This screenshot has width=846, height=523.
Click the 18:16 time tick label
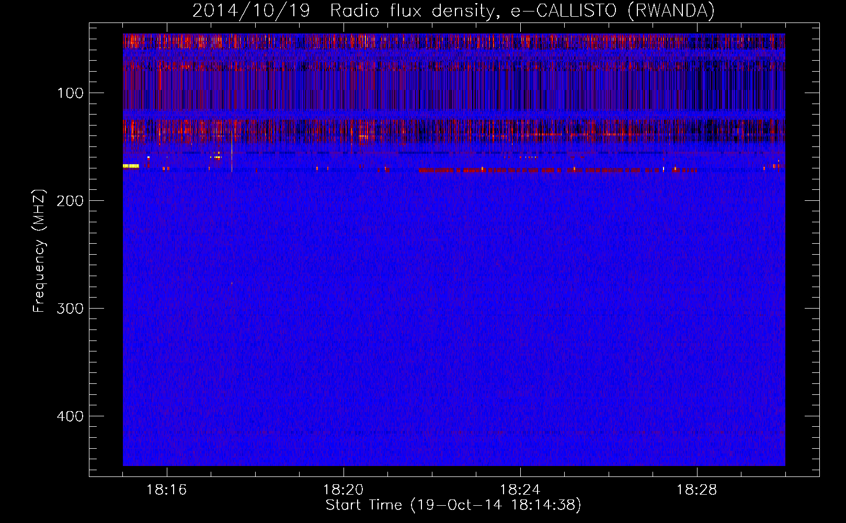167,490
